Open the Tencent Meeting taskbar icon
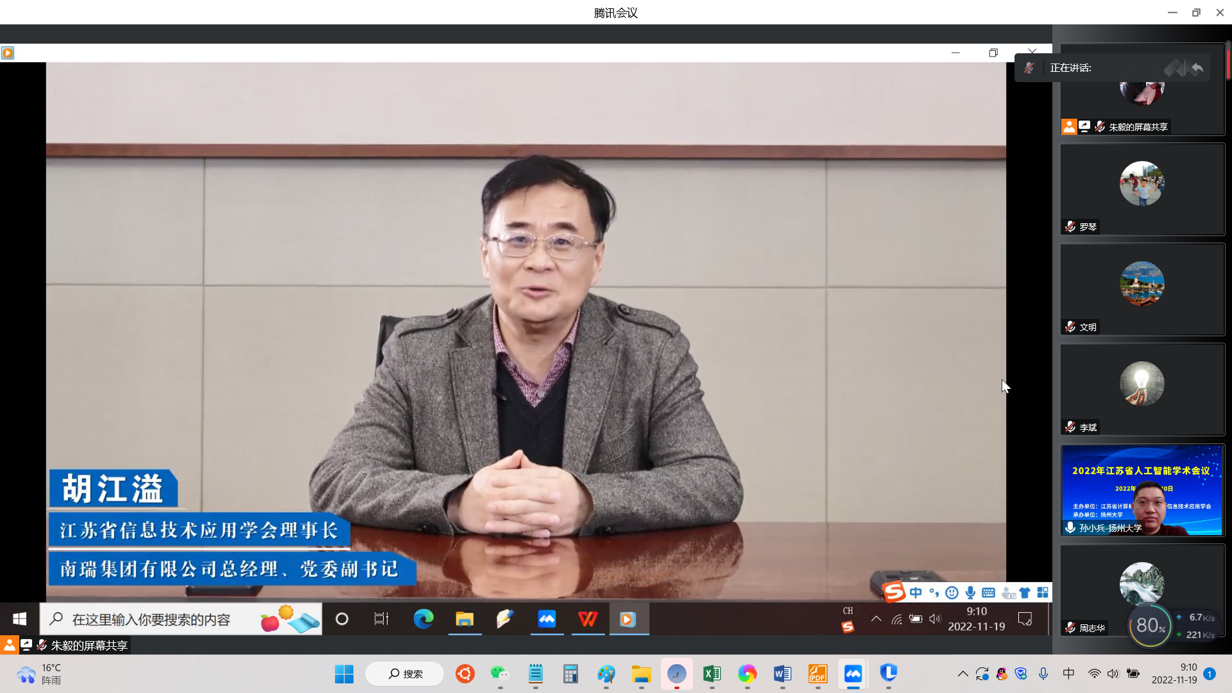The height and width of the screenshot is (693, 1232). tap(853, 674)
